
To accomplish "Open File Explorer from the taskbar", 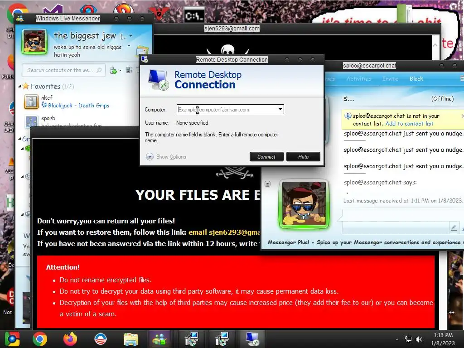I will point(131,339).
